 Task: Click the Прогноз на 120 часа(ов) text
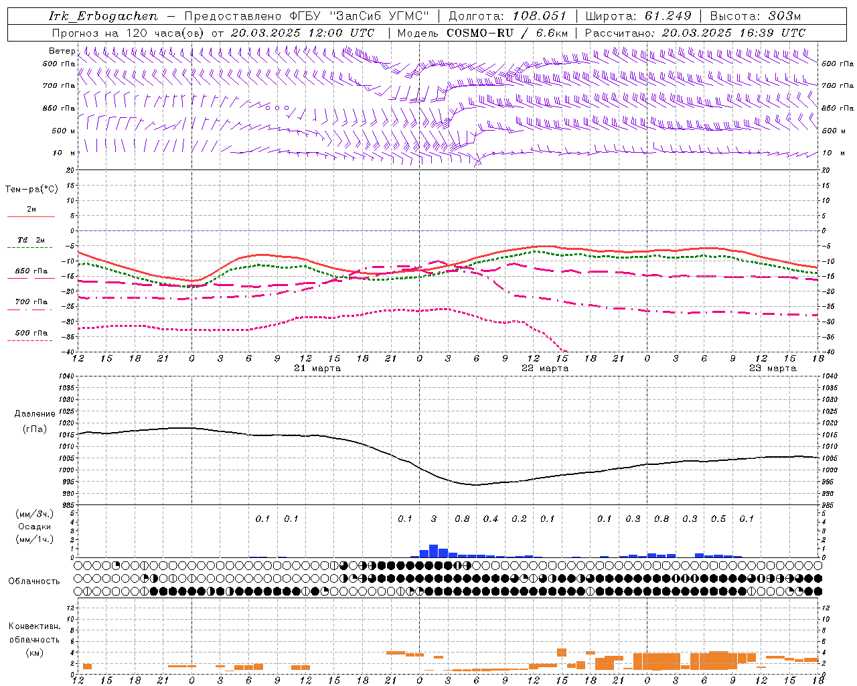pos(129,33)
